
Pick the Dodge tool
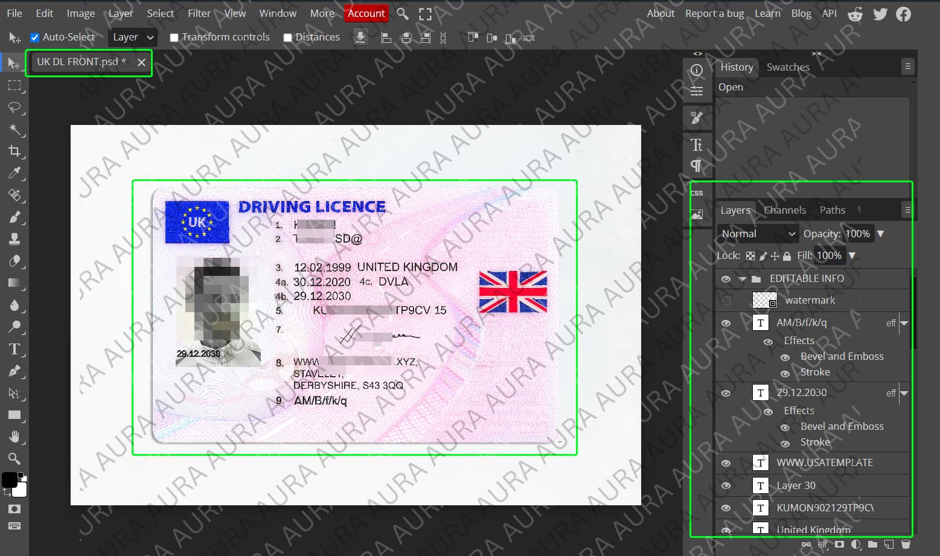14,327
